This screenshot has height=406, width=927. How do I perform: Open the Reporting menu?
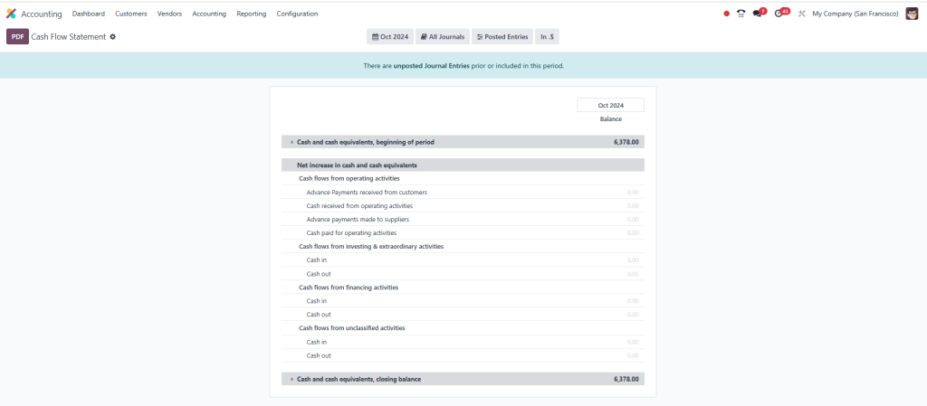[252, 14]
